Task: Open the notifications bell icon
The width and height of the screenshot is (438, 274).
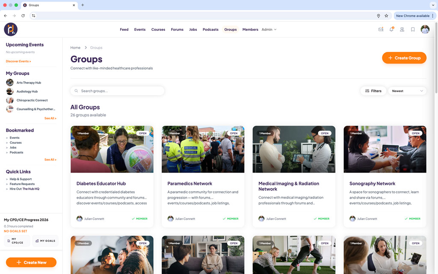Action: pos(391,30)
